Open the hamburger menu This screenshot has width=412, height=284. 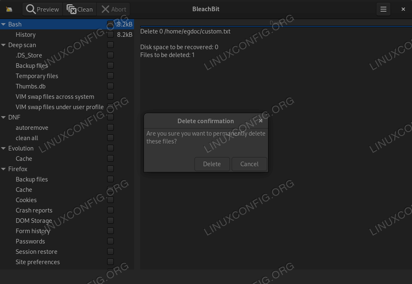coord(383,9)
